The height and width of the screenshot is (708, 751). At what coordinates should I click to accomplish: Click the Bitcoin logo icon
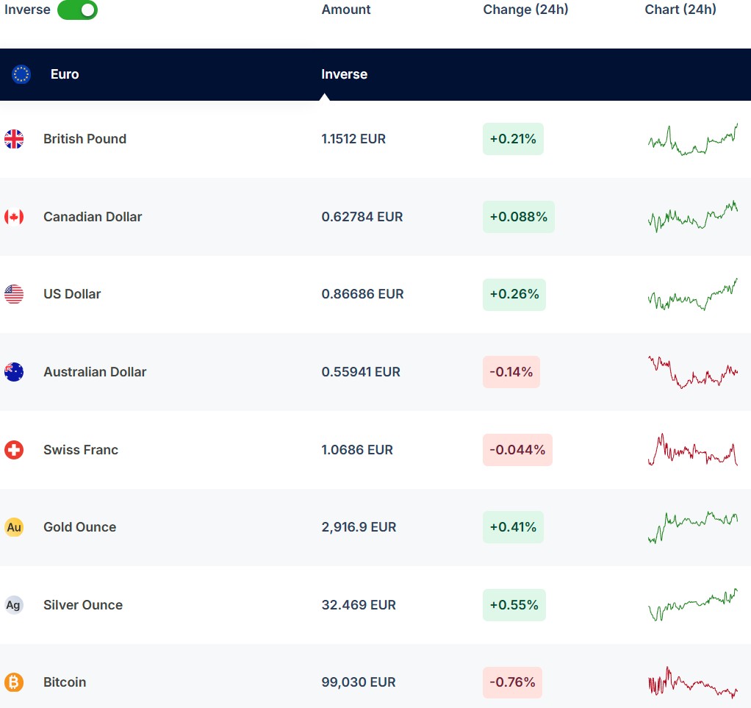point(14,682)
